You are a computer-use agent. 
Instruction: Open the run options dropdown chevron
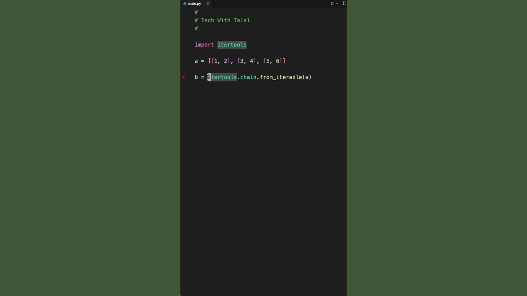[x=337, y=4]
